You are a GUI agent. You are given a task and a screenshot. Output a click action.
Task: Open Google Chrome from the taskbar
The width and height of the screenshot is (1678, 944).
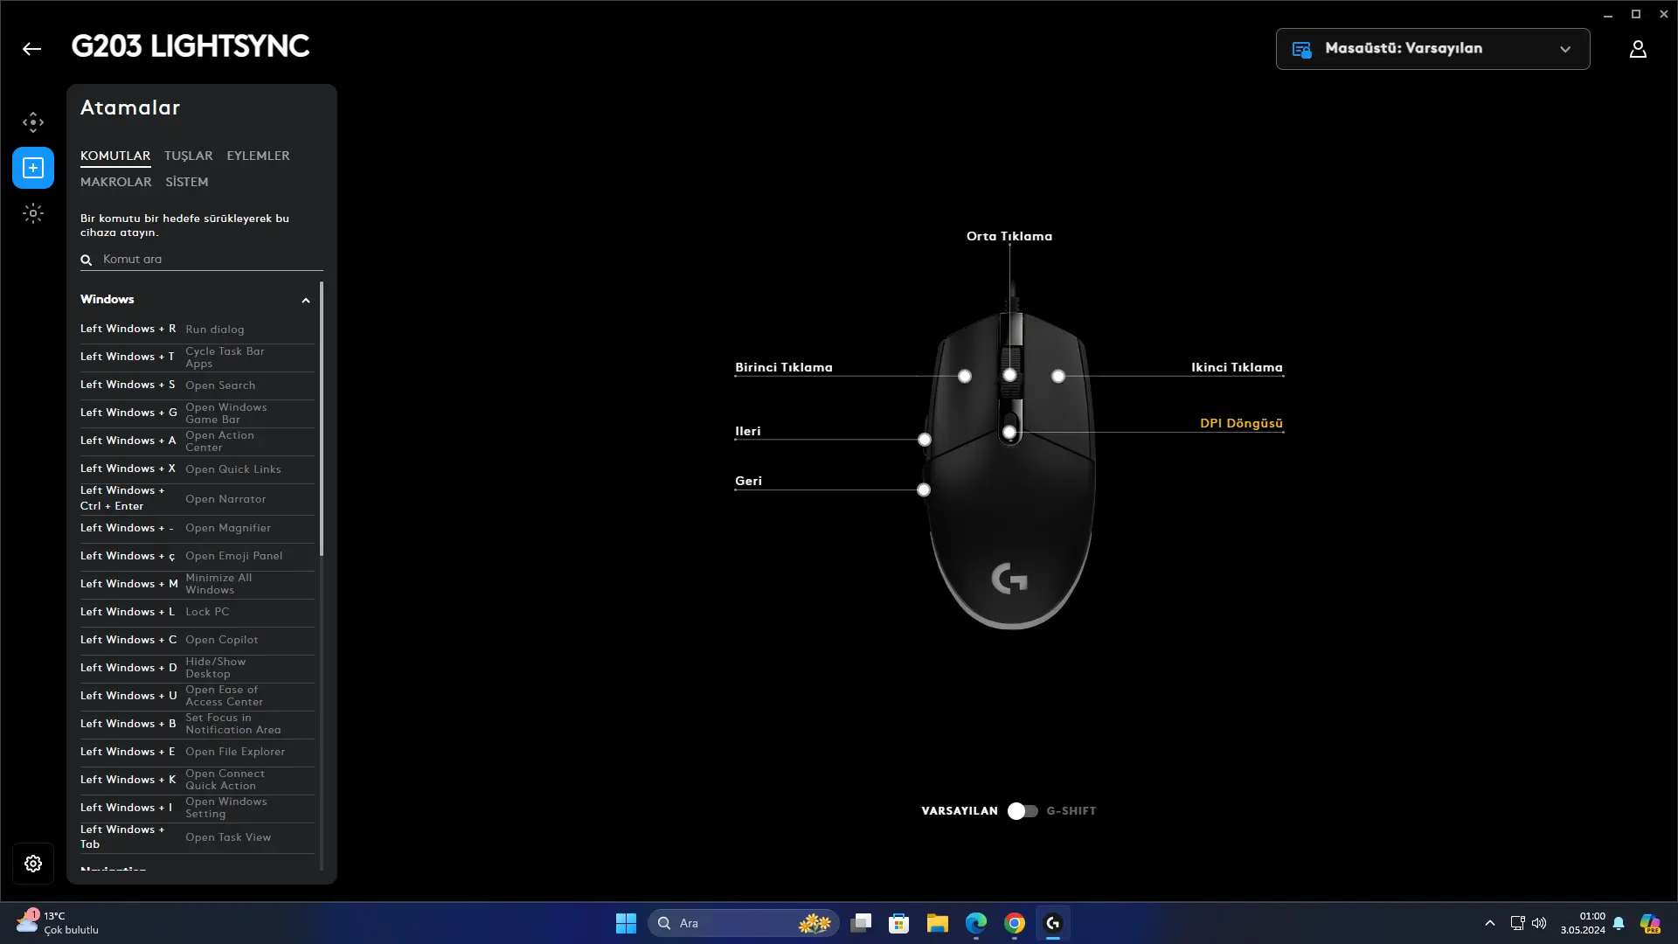tap(1015, 923)
